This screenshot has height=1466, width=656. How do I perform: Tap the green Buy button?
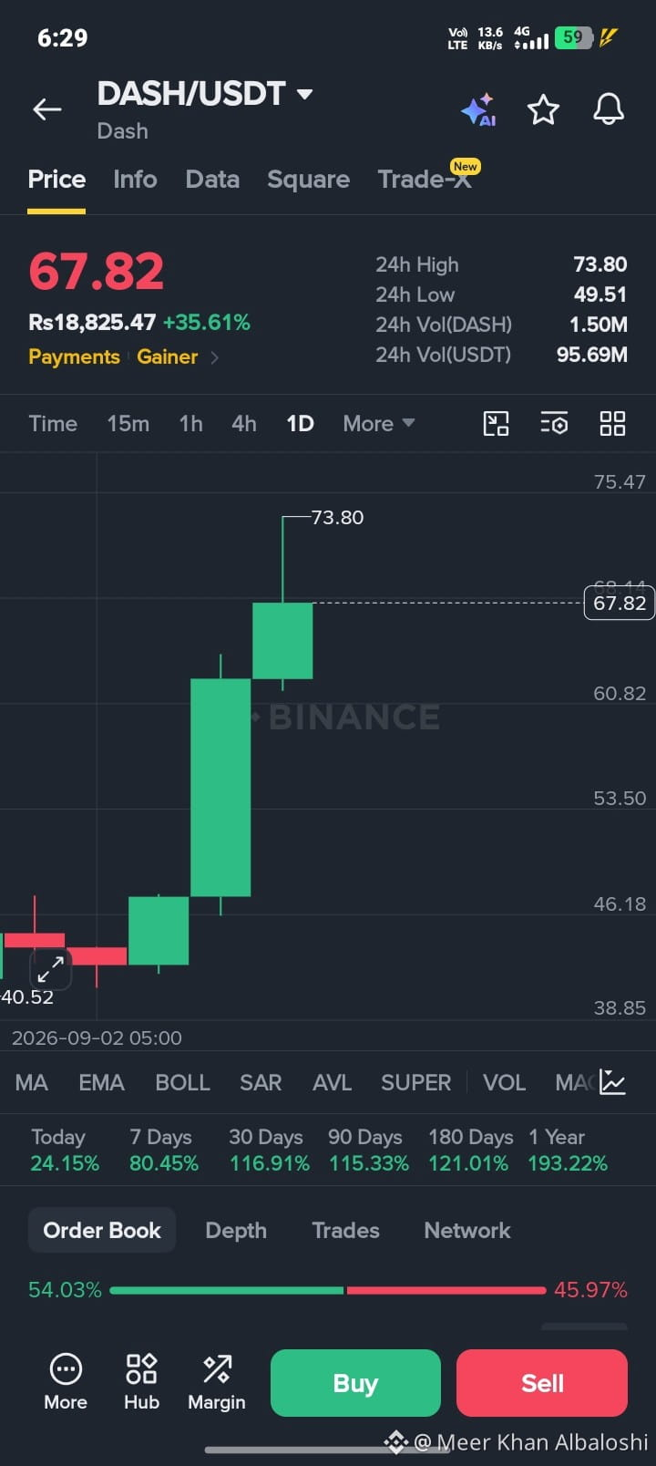(x=355, y=1383)
